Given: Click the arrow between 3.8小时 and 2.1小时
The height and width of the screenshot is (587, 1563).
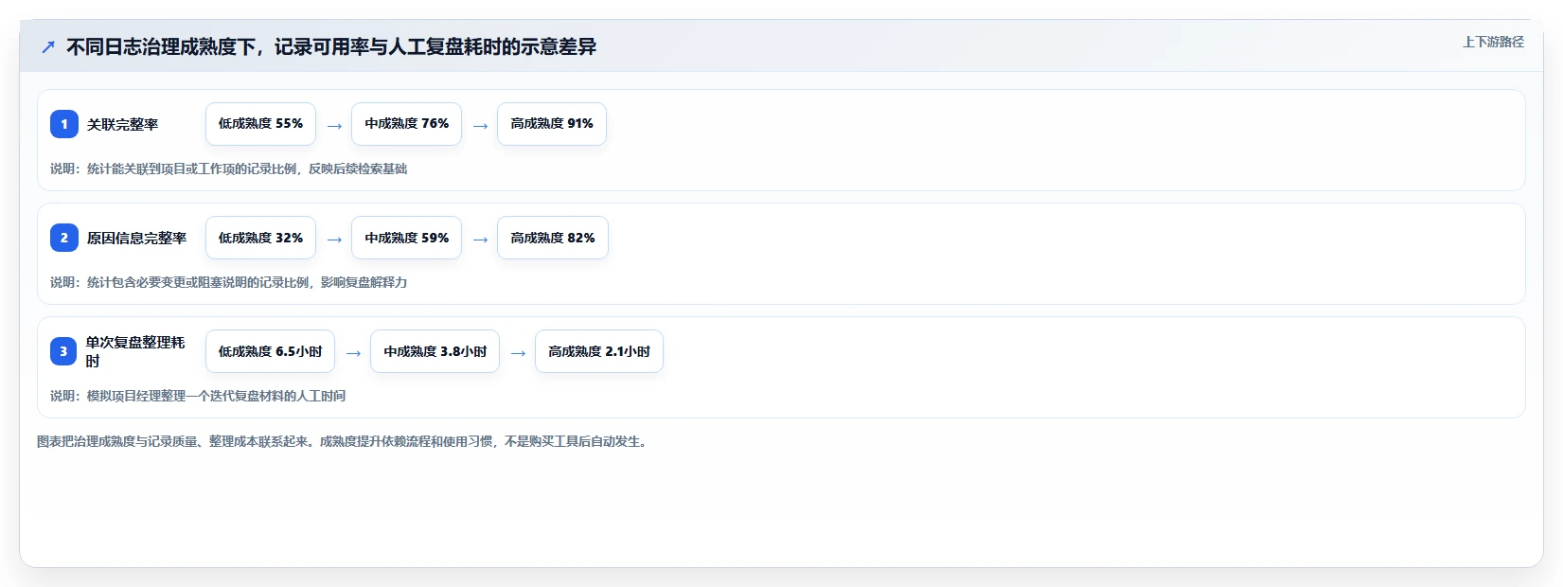Looking at the screenshot, I should tap(518, 352).
